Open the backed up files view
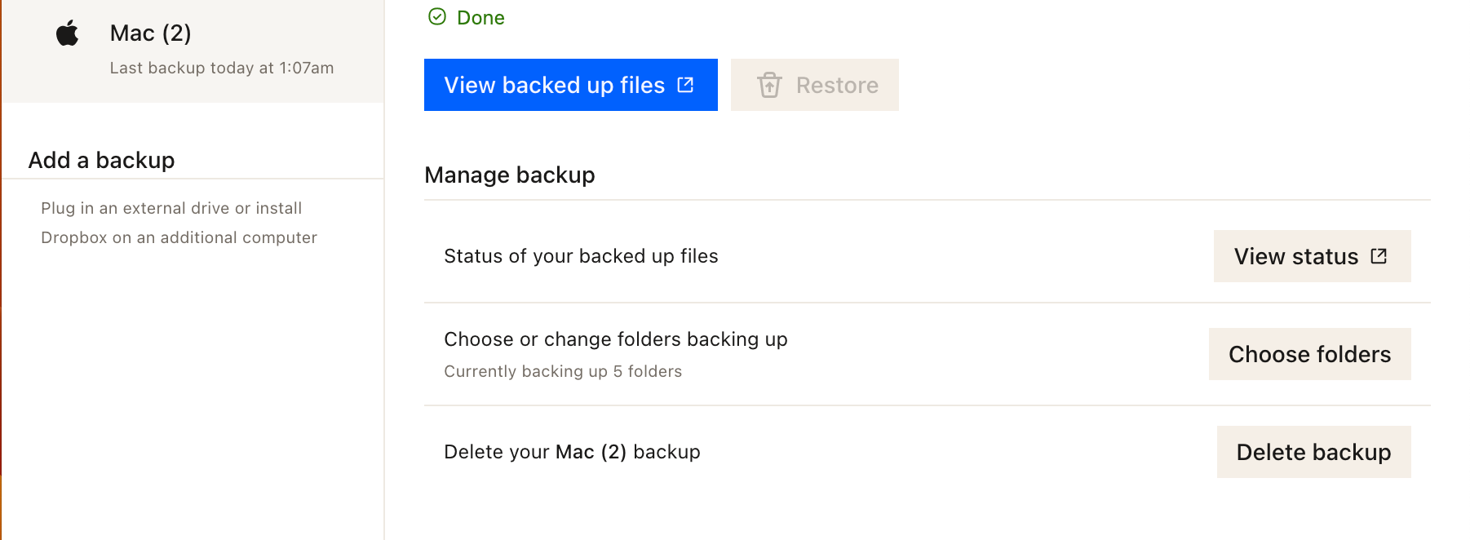 coord(569,84)
